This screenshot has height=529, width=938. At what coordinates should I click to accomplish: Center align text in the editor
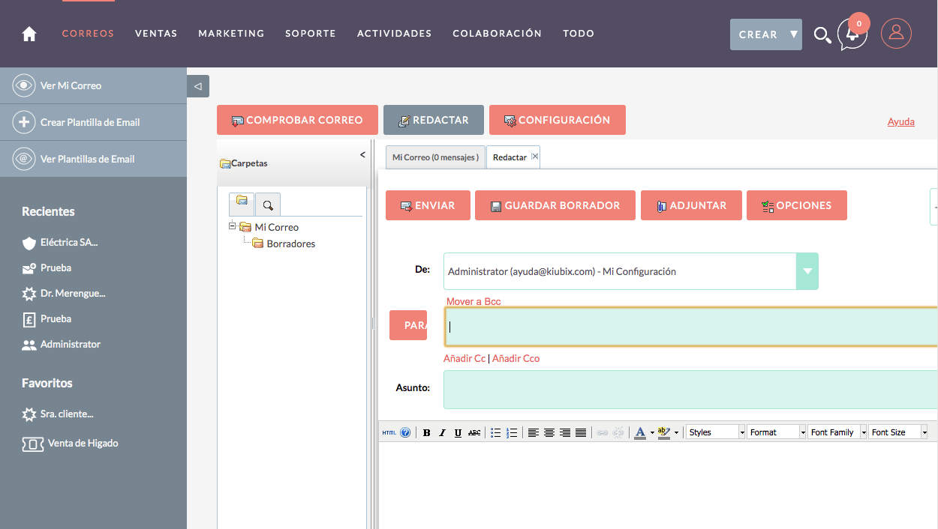coord(549,432)
